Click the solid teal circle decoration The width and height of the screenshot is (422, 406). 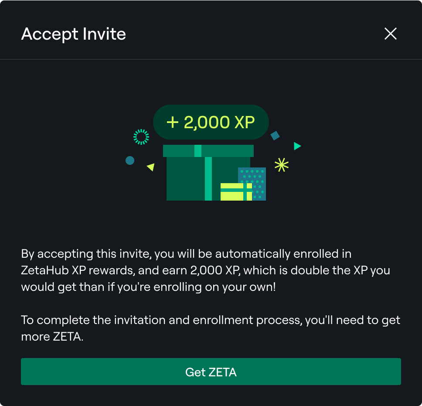pos(129,160)
